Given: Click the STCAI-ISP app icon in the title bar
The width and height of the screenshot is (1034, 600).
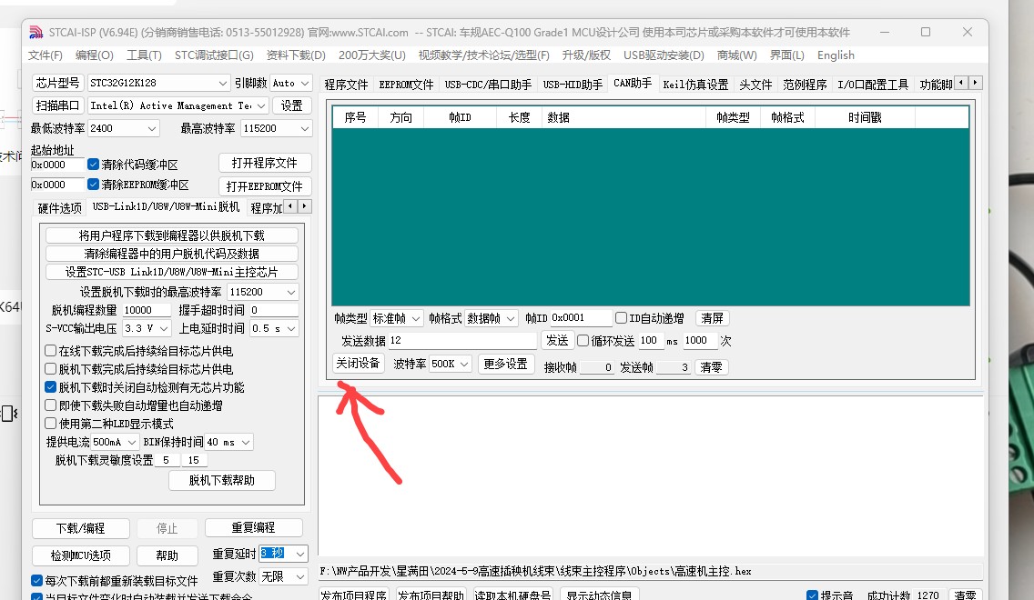Looking at the screenshot, I should (36, 32).
